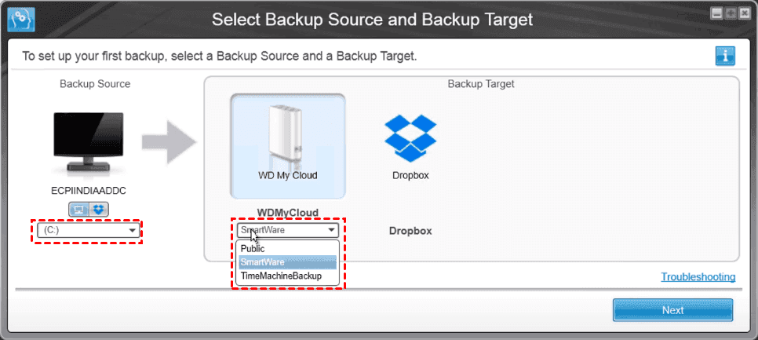Click the maximize window button
Image resolution: width=758 pixels, height=340 pixels.
click(729, 13)
